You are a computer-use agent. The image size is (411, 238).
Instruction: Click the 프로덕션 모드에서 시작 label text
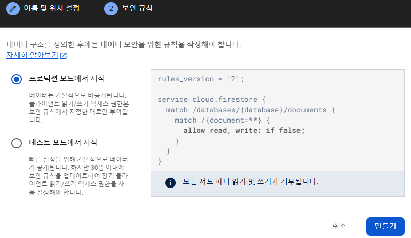tap(67, 78)
